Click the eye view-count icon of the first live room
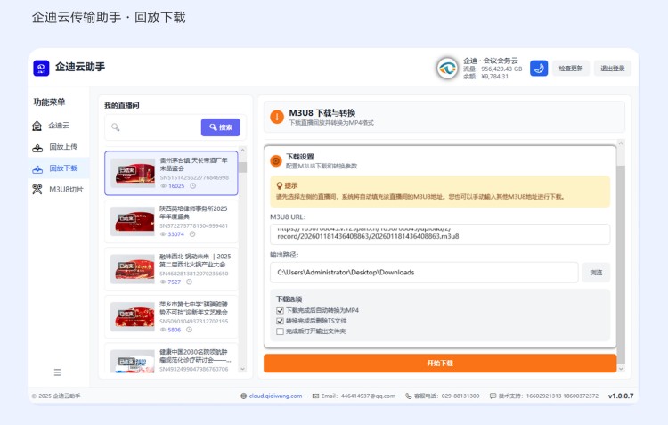Image resolution: width=668 pixels, height=425 pixels. [164, 186]
